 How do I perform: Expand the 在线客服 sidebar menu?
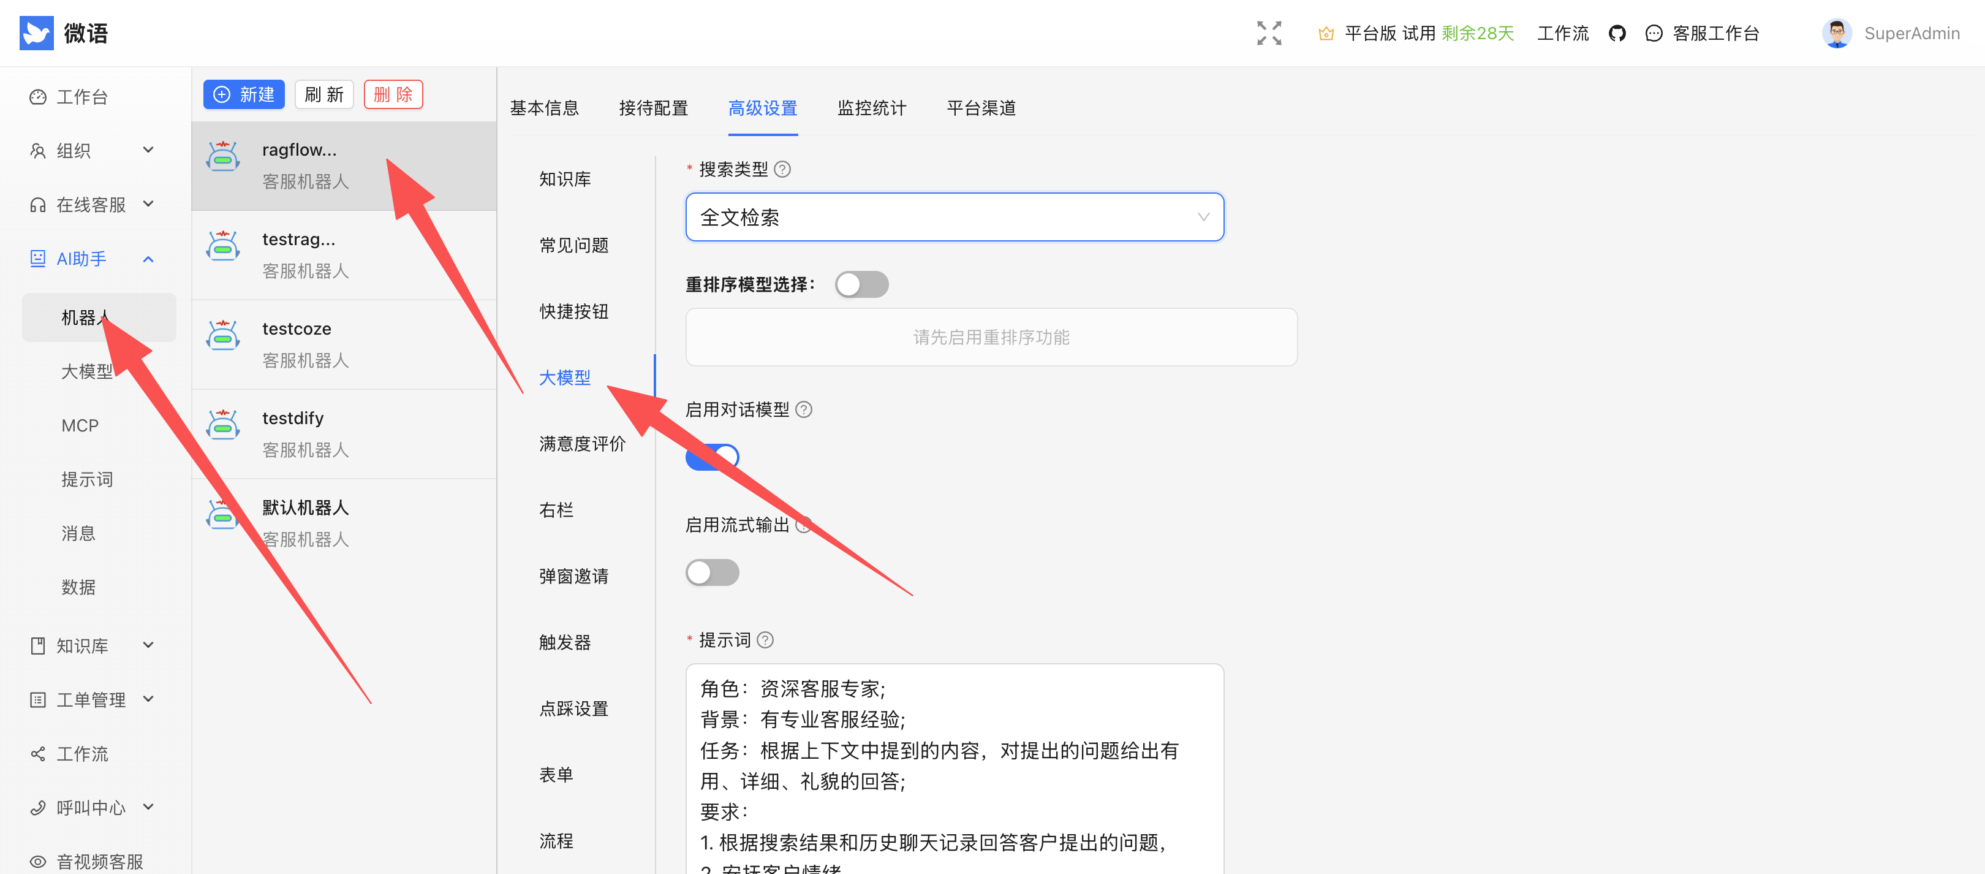tap(93, 204)
